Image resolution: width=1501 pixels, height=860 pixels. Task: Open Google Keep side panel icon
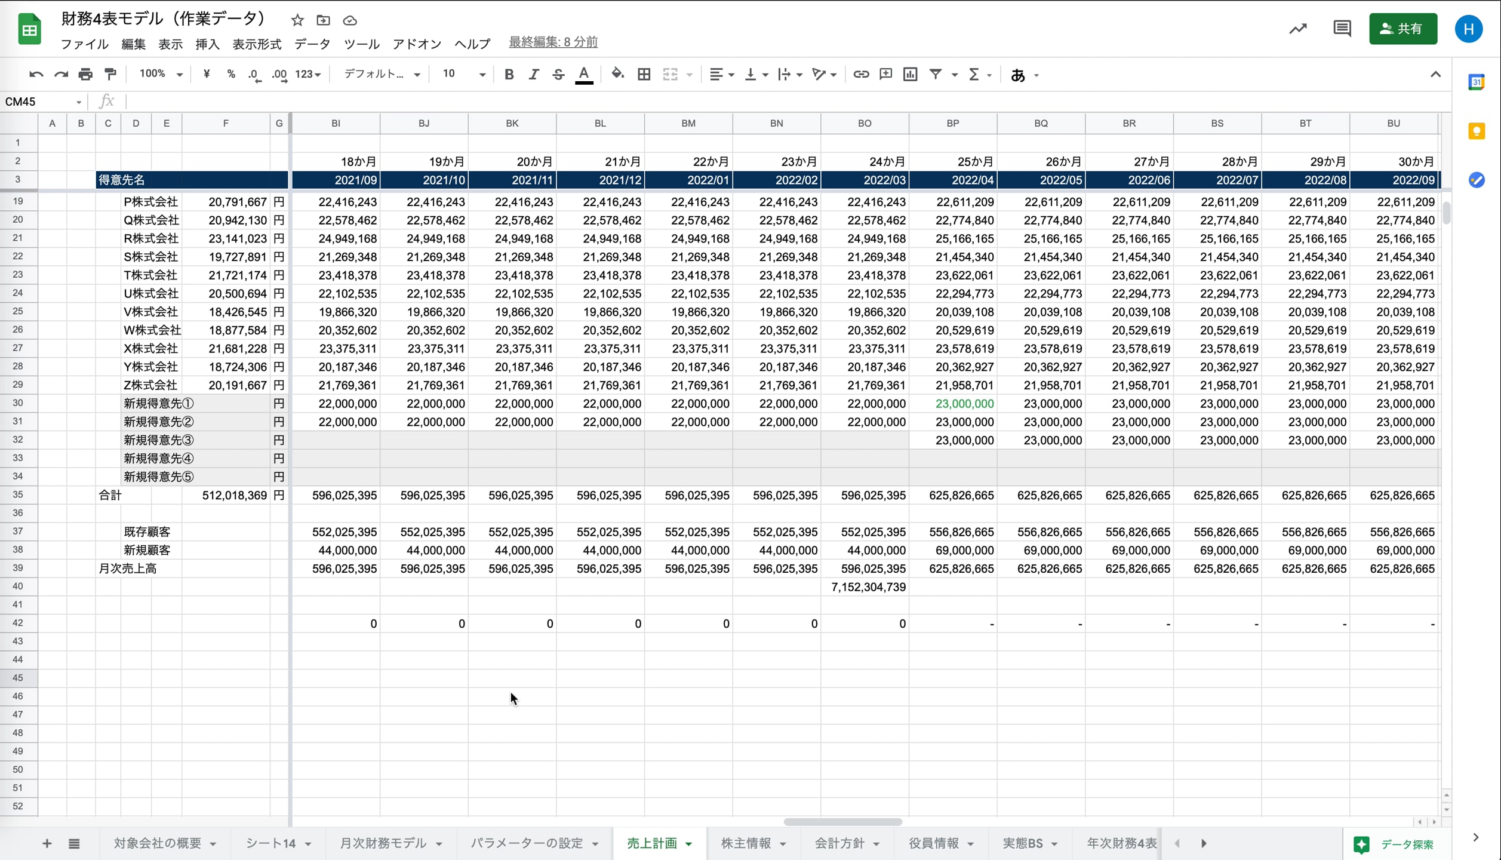(x=1477, y=131)
